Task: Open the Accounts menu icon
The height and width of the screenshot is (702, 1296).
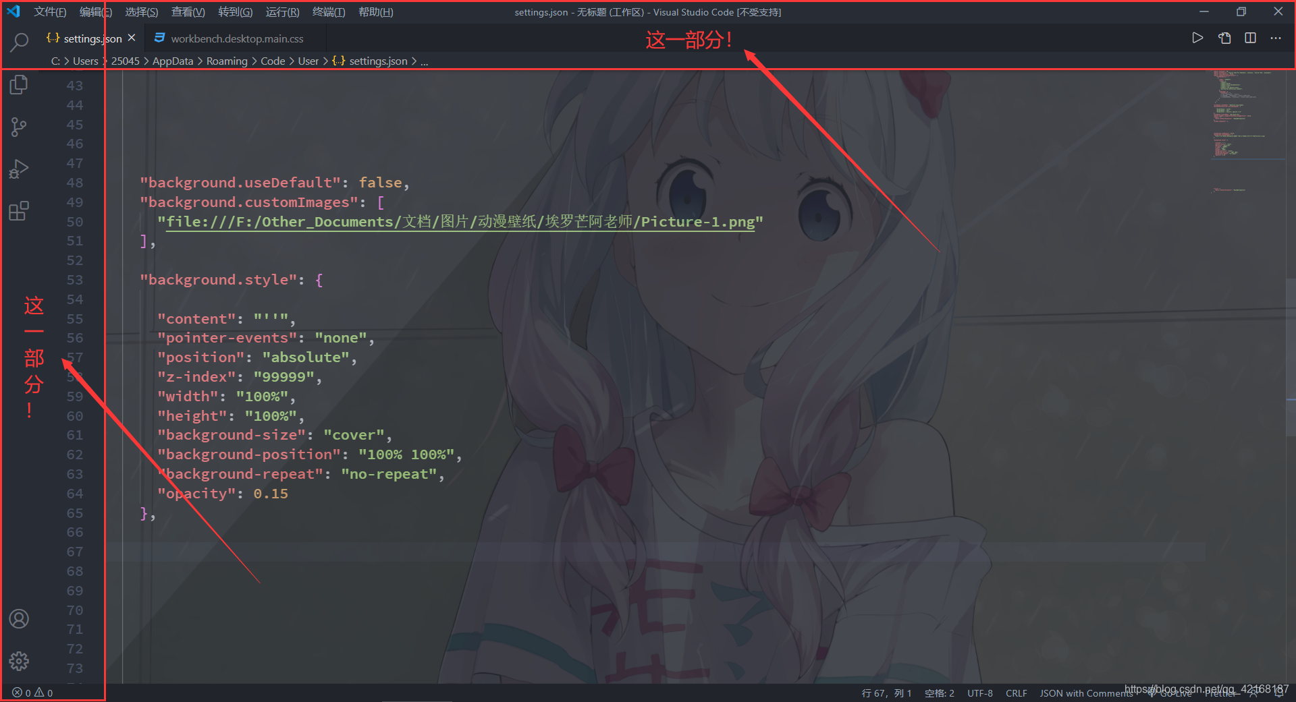Action: [19, 618]
